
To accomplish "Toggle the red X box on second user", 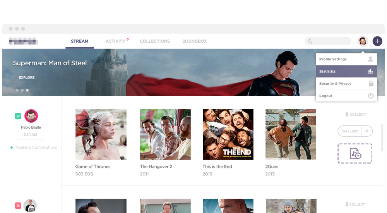I will coord(18,206).
